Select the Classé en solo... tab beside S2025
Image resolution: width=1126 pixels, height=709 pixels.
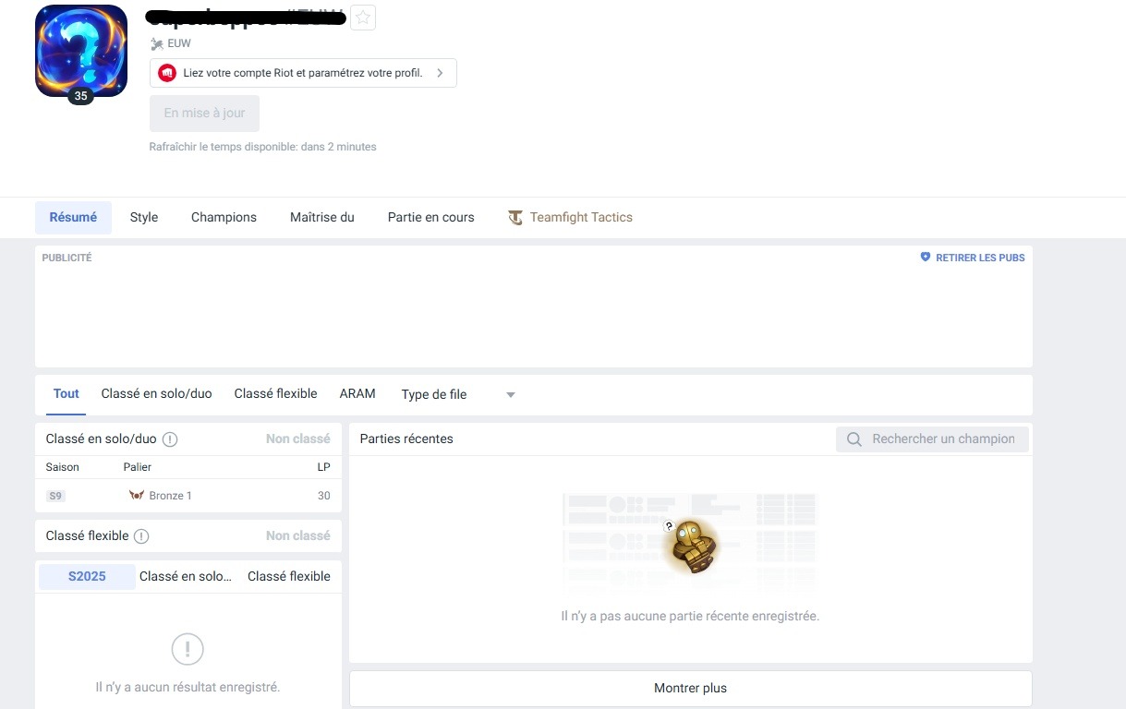[186, 577]
